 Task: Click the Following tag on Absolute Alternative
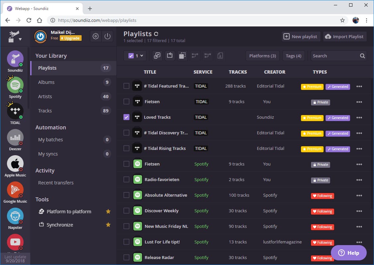323,196
